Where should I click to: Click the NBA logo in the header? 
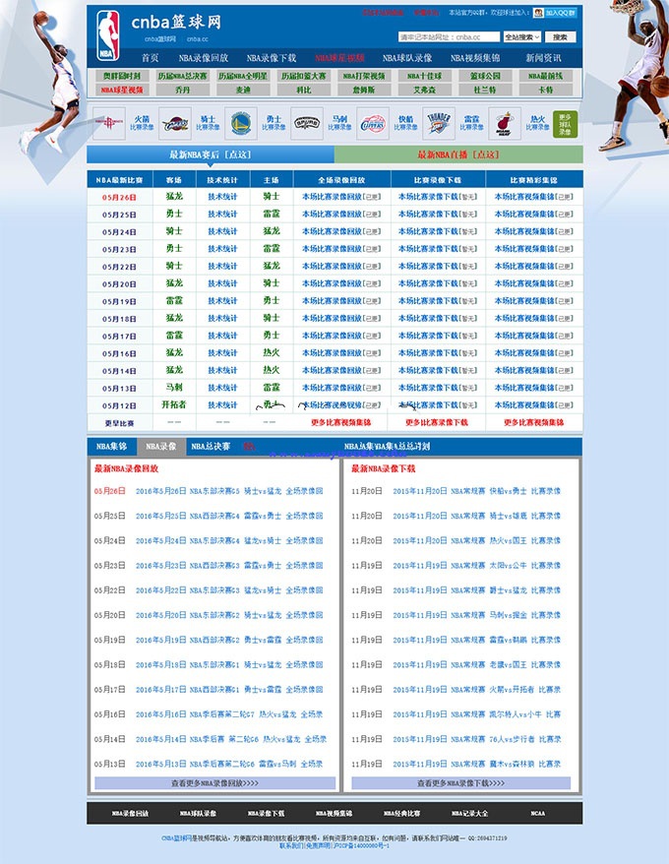point(106,32)
